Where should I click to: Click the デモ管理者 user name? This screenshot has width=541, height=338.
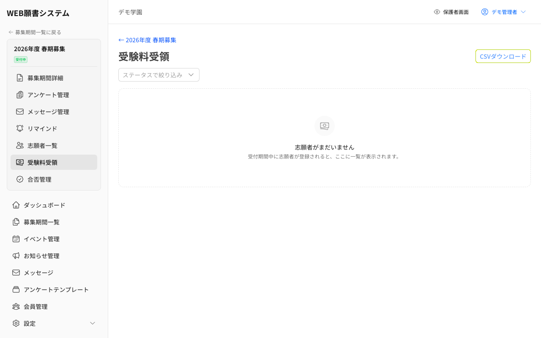[x=504, y=12]
